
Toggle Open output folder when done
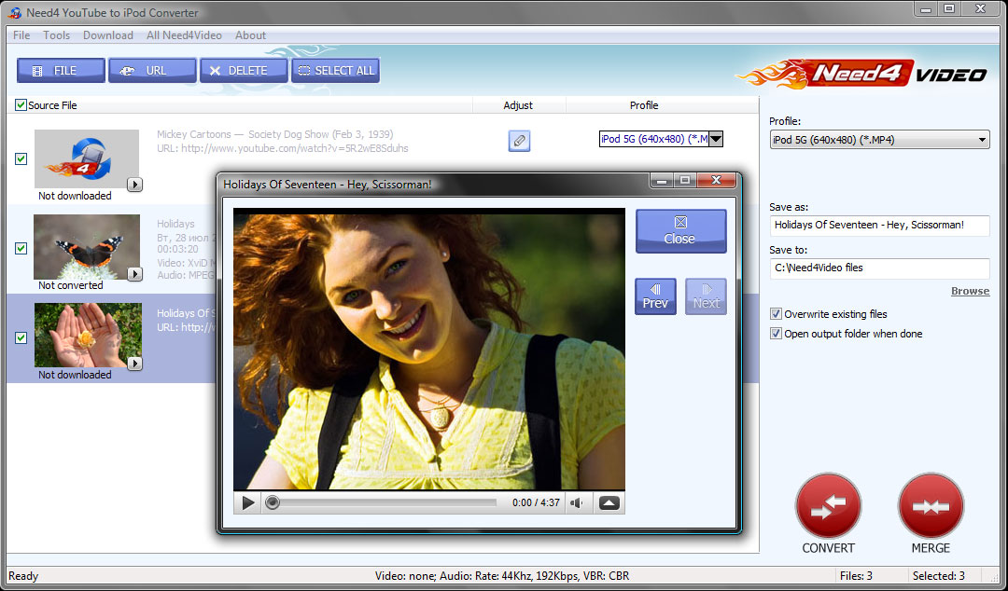click(x=776, y=334)
